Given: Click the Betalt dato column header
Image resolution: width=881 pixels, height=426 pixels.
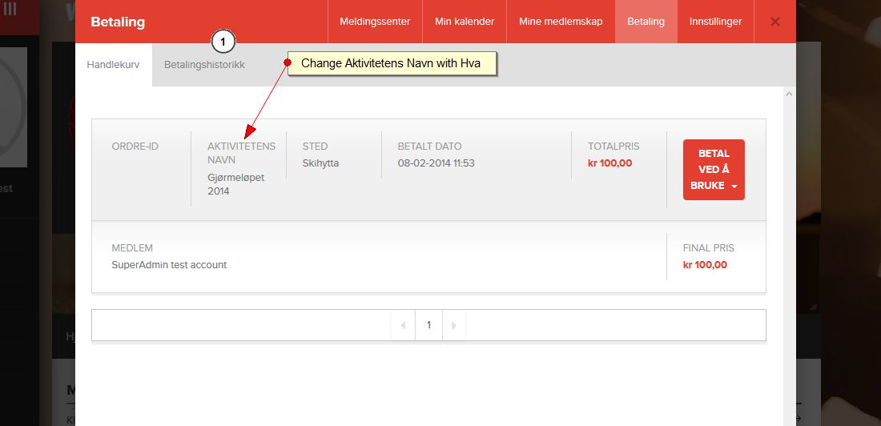Looking at the screenshot, I should (430, 147).
